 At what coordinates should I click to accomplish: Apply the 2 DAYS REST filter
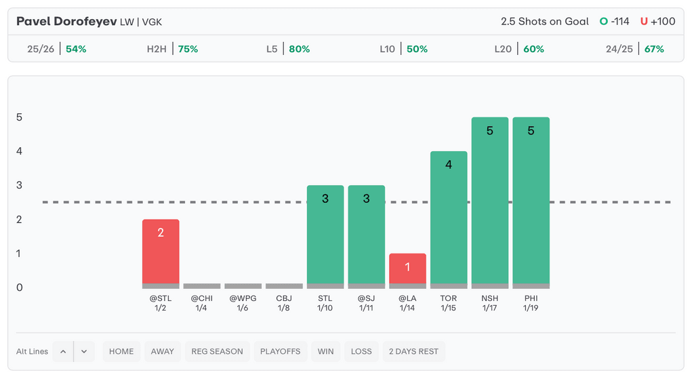pyautogui.click(x=413, y=351)
